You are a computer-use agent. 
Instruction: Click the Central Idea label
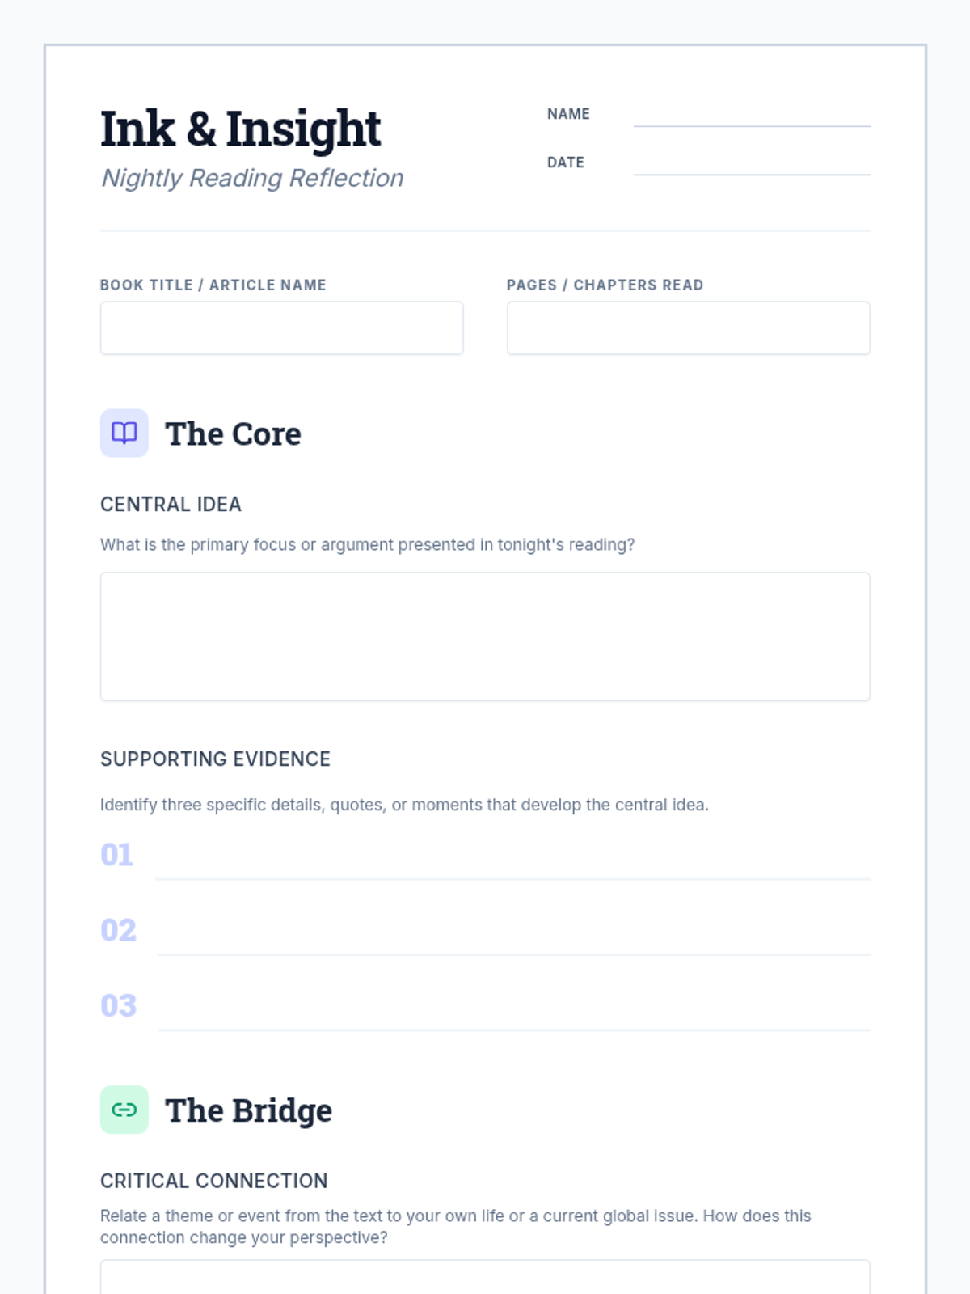click(x=171, y=504)
